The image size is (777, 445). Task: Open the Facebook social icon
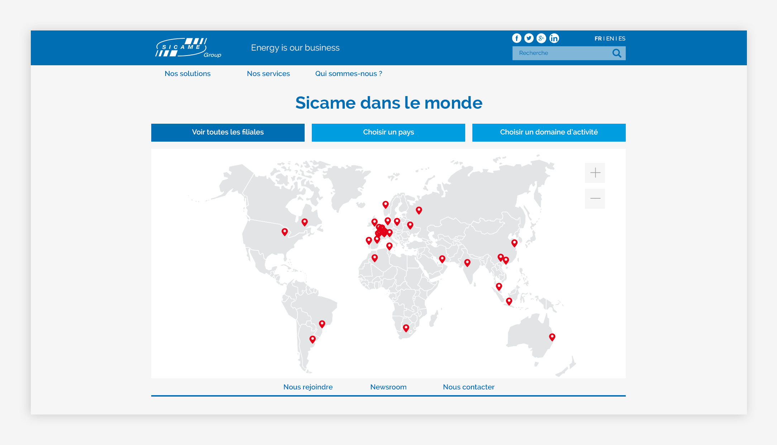tap(516, 38)
